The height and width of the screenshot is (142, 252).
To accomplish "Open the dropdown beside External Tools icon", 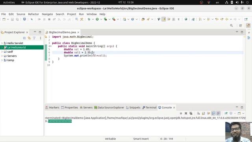I will click(118, 19).
